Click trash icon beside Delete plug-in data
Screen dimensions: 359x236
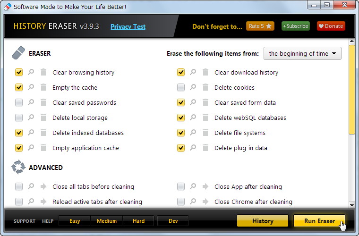coord(205,147)
